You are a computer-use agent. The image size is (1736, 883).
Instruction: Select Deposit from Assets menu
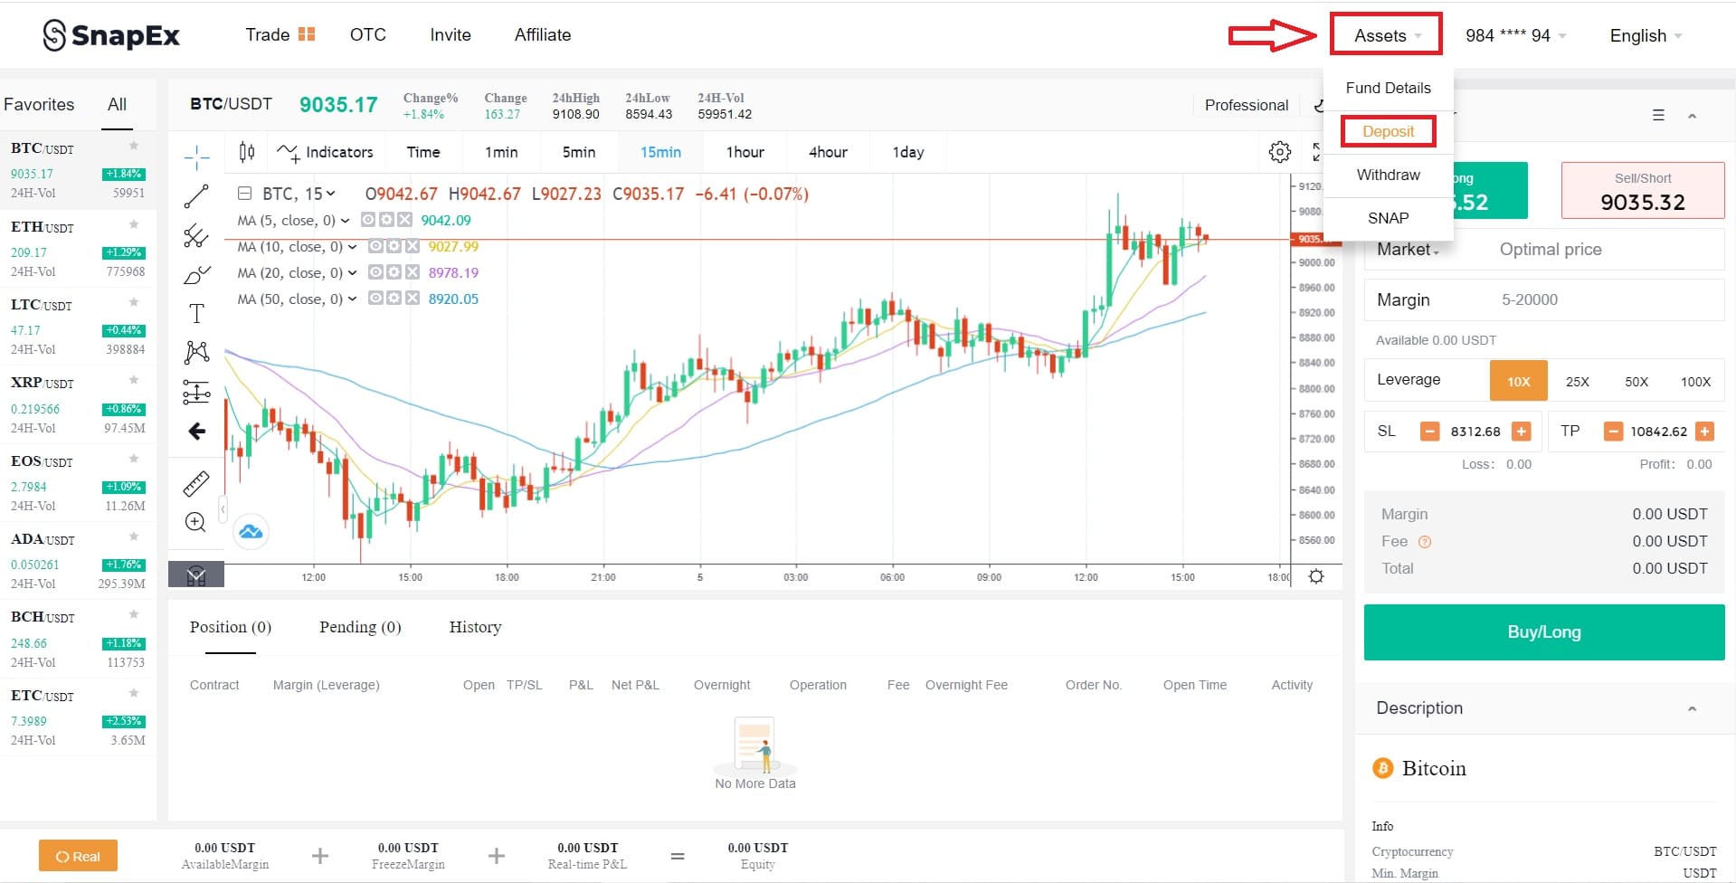click(1388, 131)
